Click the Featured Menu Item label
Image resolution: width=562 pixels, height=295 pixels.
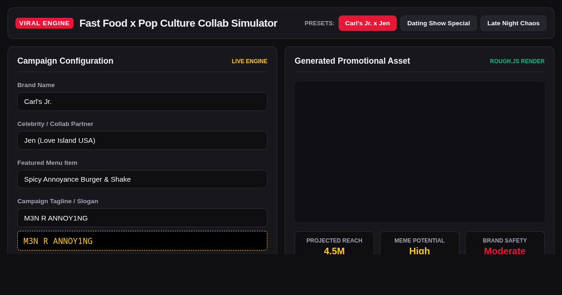(47, 162)
